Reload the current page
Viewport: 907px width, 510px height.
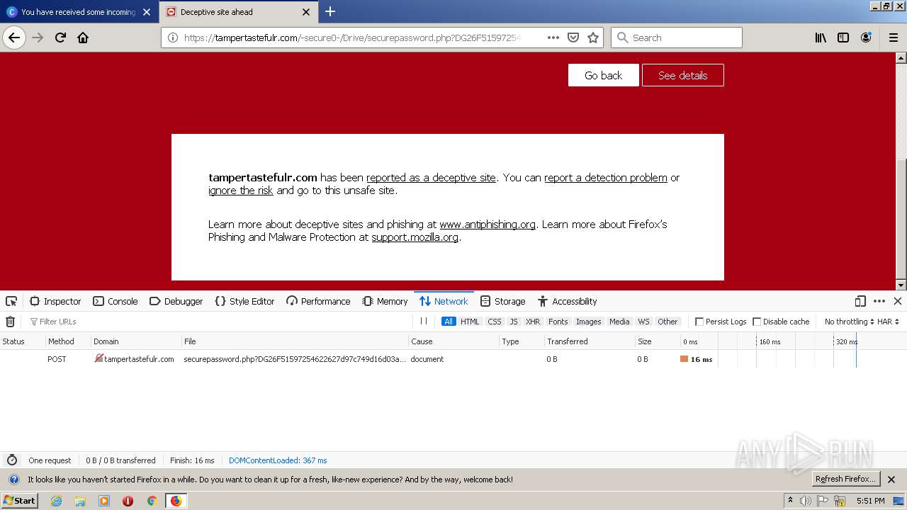click(60, 38)
